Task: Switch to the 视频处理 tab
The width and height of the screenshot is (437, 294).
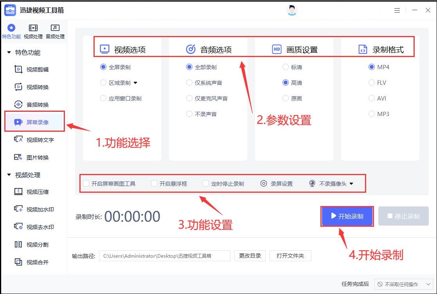Action: pos(33,31)
